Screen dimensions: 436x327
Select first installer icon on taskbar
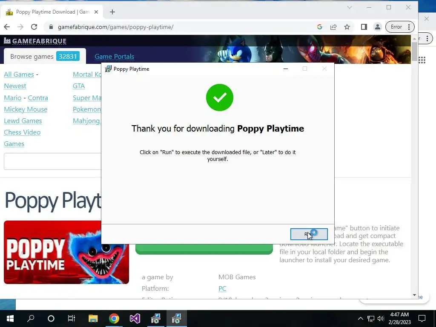click(156, 318)
